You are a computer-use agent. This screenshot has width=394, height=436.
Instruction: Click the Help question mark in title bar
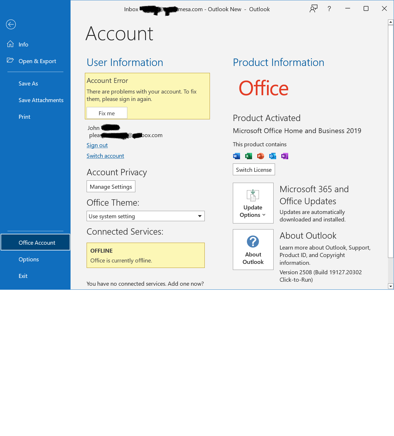click(329, 9)
